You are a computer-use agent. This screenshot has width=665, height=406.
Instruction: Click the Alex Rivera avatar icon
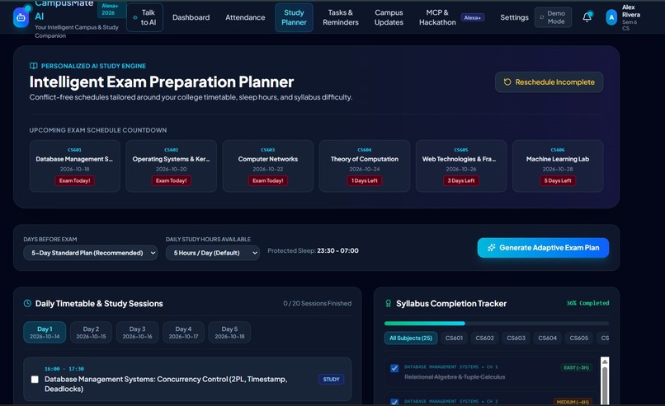click(x=611, y=17)
